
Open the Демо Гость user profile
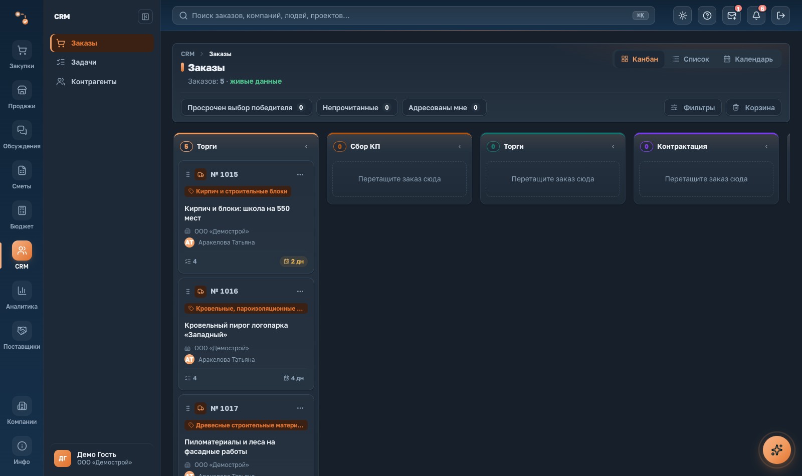102,458
